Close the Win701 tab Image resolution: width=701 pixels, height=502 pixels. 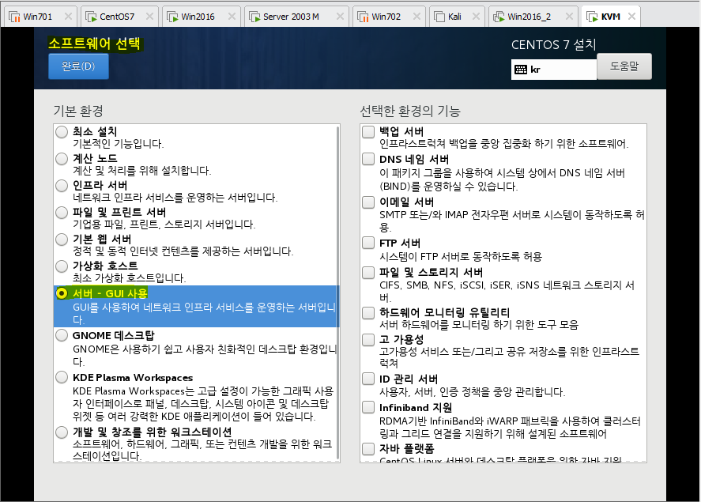coord(68,17)
